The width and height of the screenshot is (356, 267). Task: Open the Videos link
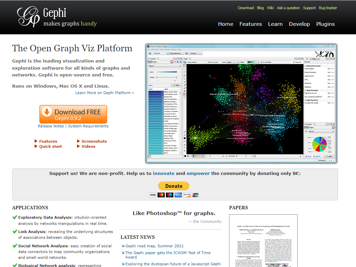coord(88,146)
